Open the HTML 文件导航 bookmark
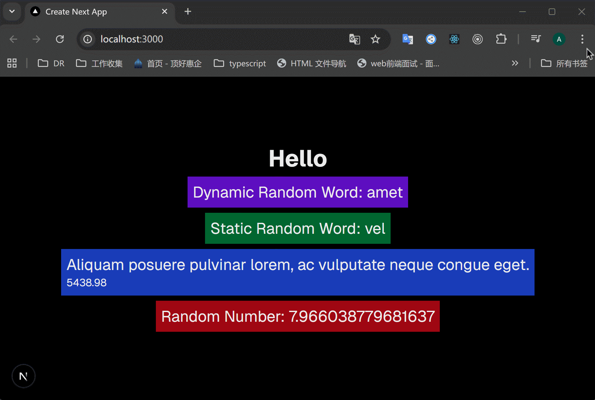This screenshot has width=595, height=400. point(312,63)
